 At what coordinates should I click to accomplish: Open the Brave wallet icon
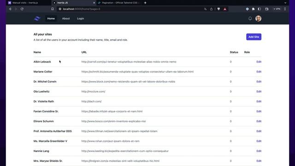(266, 9)
